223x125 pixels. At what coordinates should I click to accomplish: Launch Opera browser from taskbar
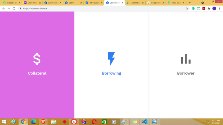click(x=94, y=122)
